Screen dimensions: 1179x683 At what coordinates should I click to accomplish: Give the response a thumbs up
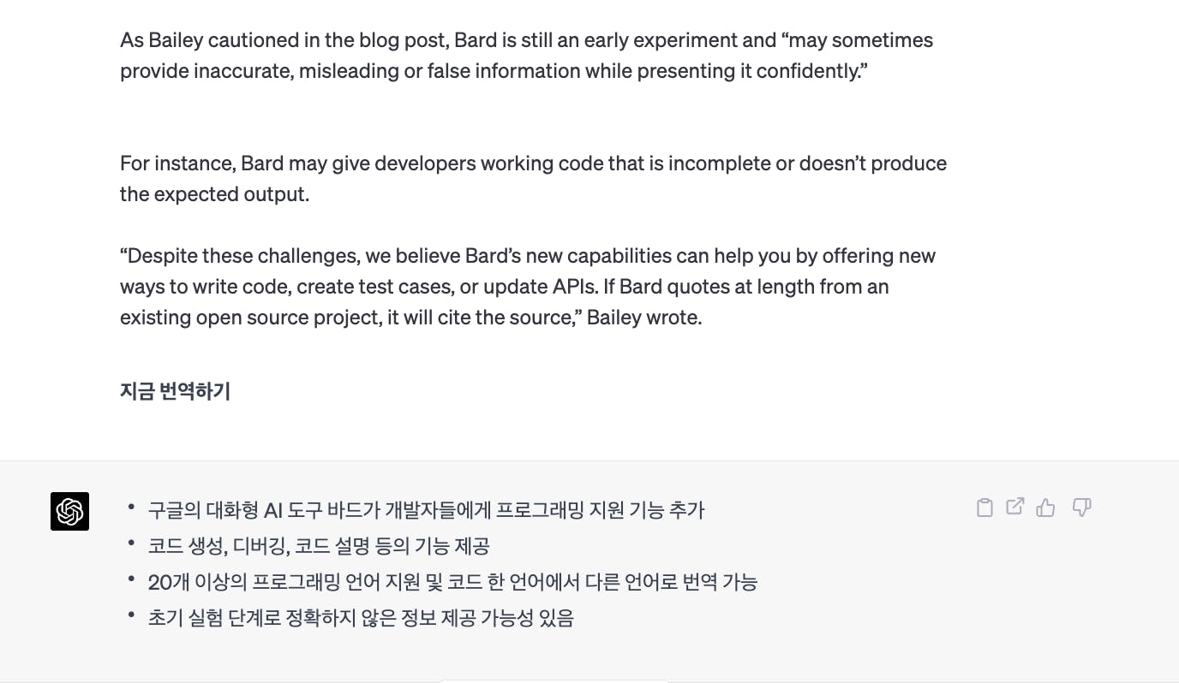[1045, 508]
